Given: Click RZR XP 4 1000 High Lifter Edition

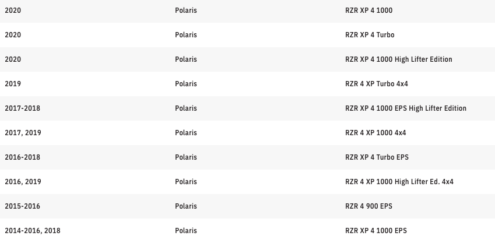Looking at the screenshot, I should point(398,59).
